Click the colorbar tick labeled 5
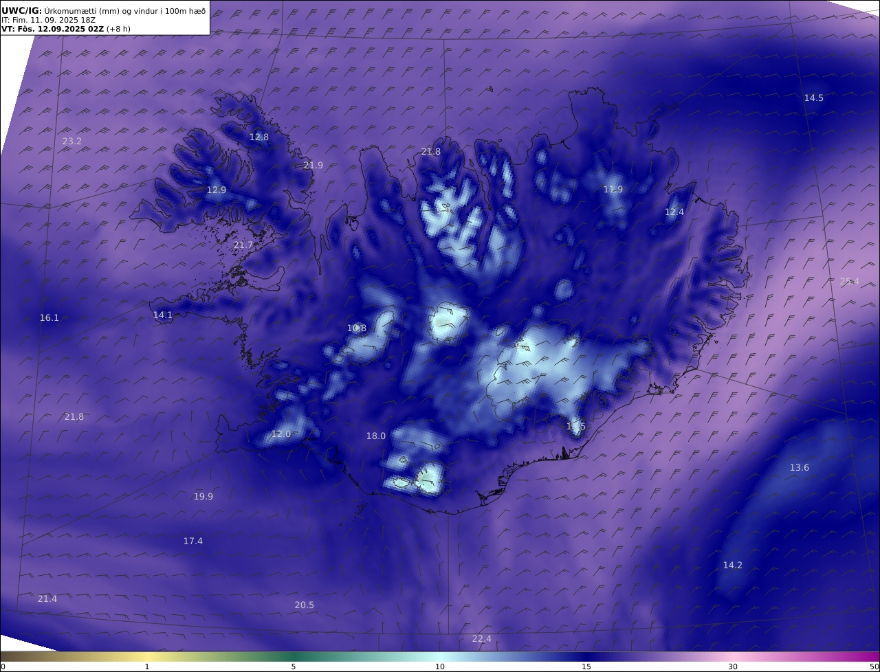The height and width of the screenshot is (672, 880). pos(294,667)
